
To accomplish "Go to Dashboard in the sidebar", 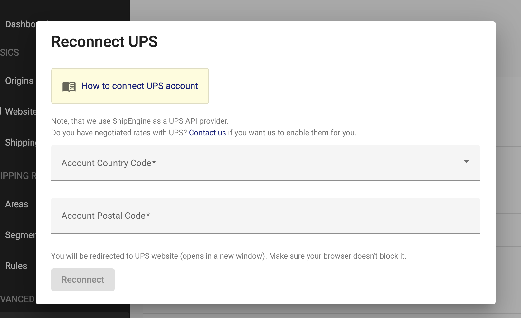I will tap(20, 24).
